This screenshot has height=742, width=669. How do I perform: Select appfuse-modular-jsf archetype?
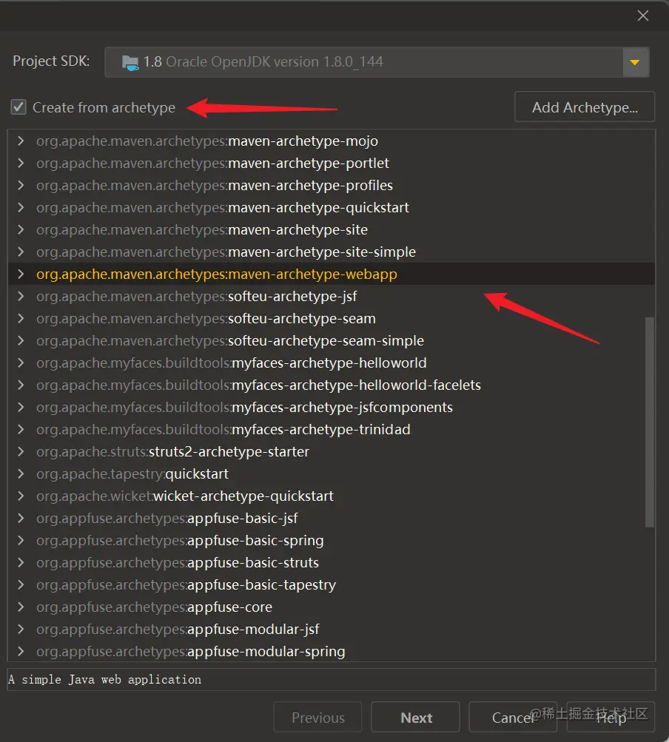click(178, 630)
